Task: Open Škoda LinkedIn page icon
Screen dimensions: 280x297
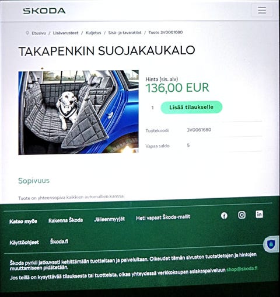Action: (x=259, y=214)
